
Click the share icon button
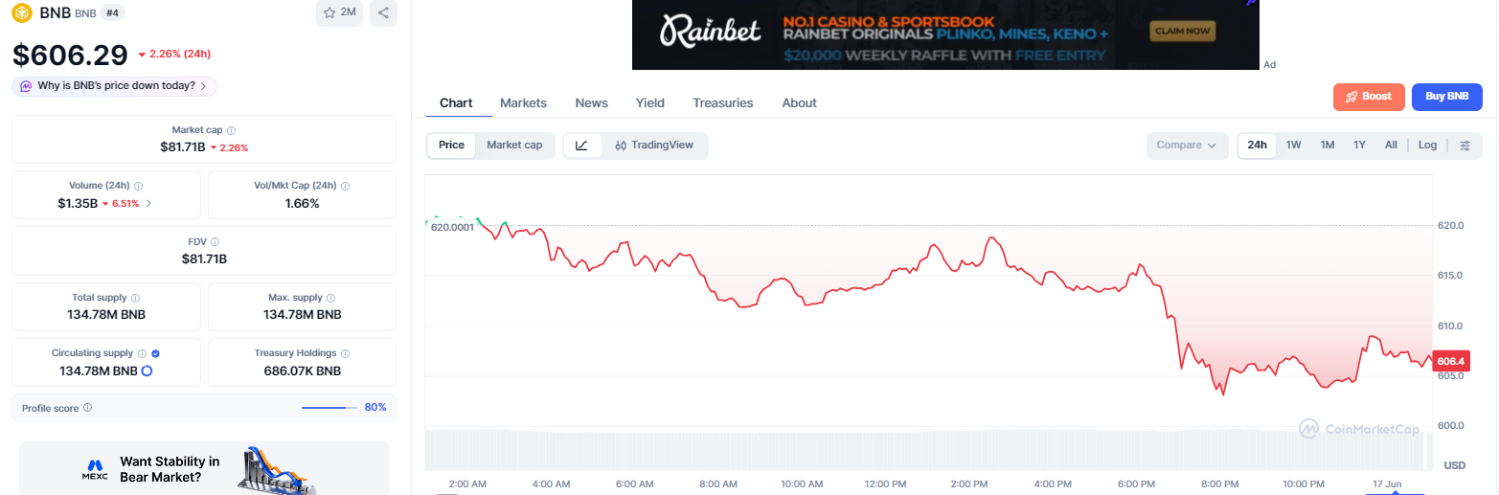pyautogui.click(x=383, y=12)
